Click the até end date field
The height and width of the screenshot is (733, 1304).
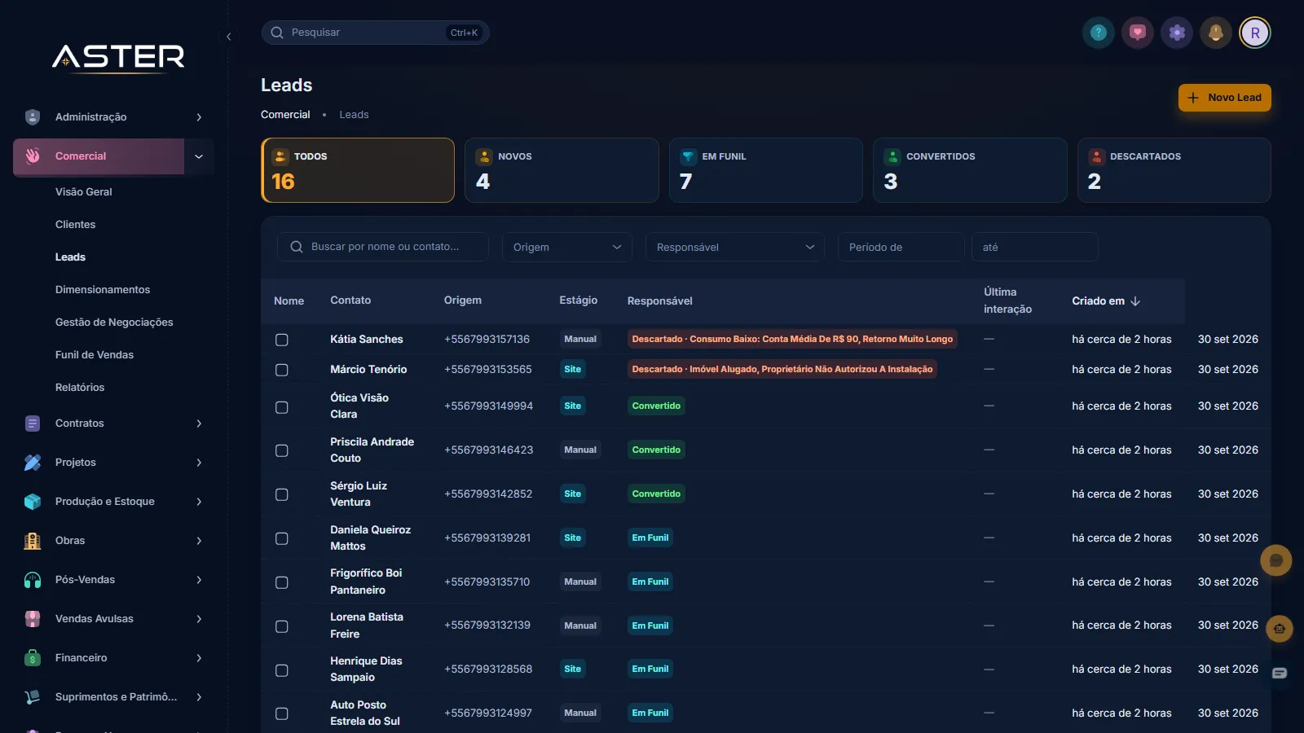pyautogui.click(x=1034, y=247)
